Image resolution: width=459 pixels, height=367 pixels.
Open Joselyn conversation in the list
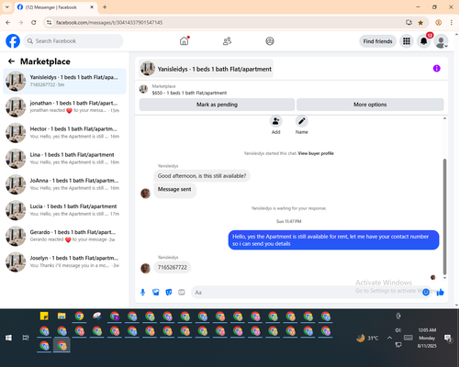coord(64,261)
